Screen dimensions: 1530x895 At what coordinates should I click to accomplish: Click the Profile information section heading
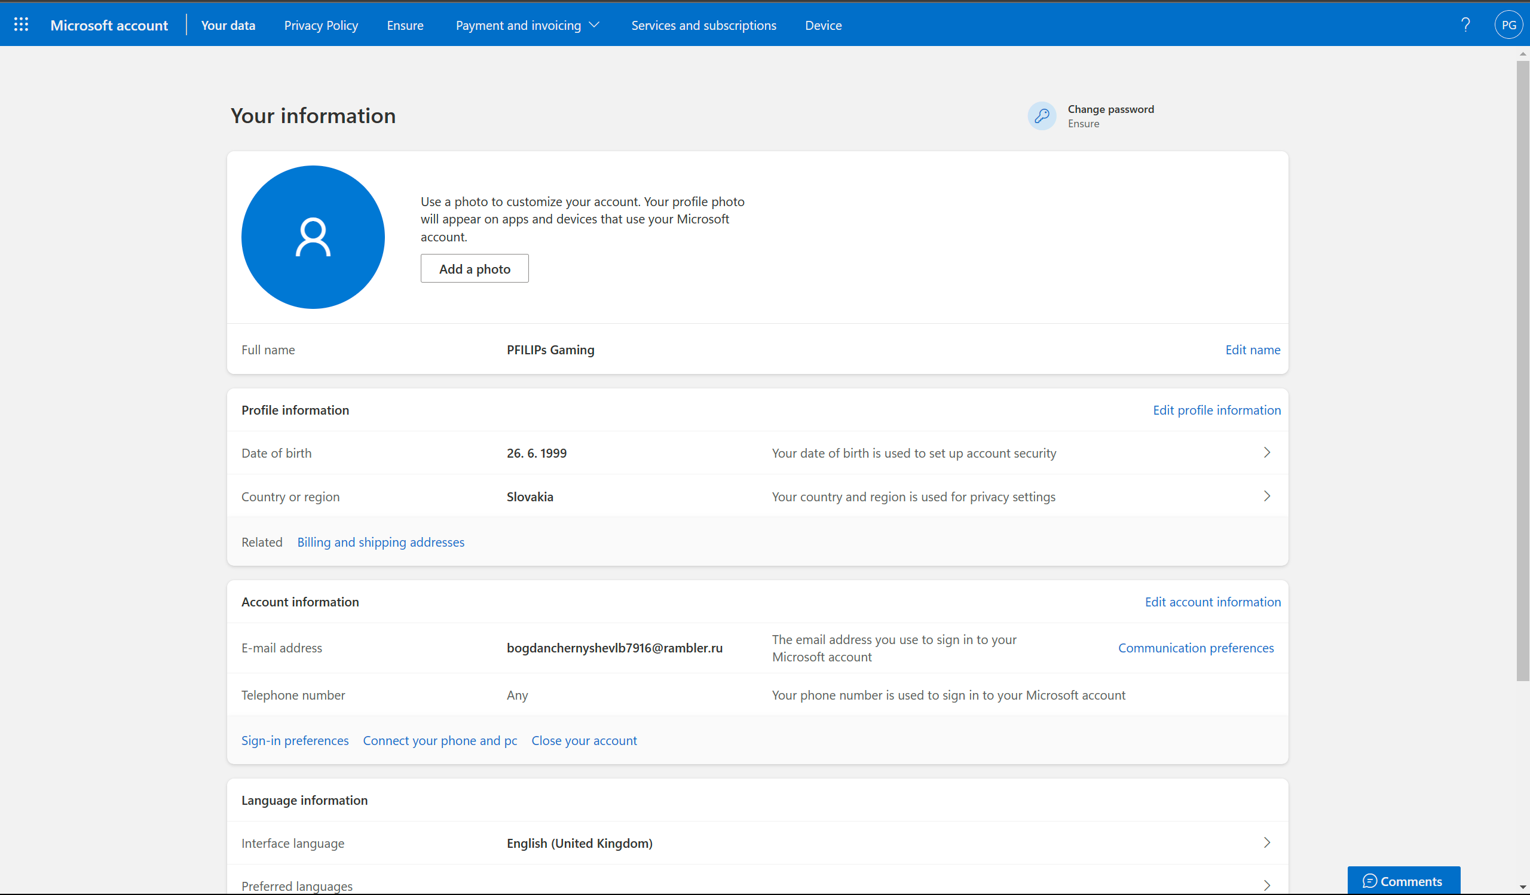pos(295,410)
